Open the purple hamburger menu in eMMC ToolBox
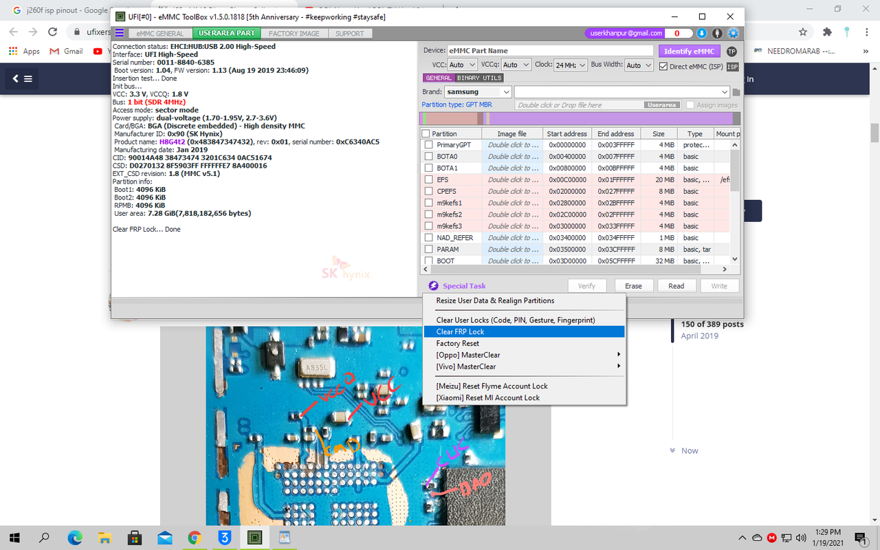This screenshot has width=880, height=550. tap(120, 33)
